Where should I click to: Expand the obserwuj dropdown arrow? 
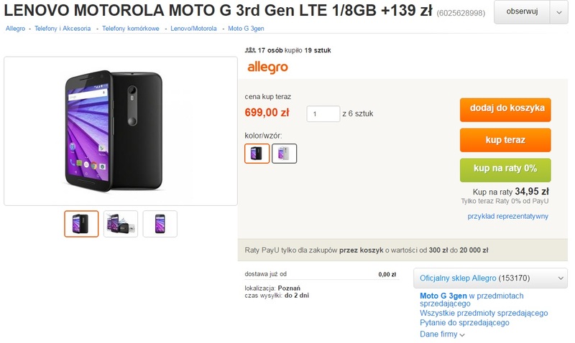(x=559, y=12)
